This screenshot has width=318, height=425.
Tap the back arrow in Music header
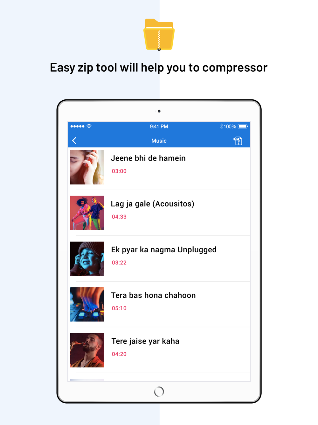coord(74,140)
